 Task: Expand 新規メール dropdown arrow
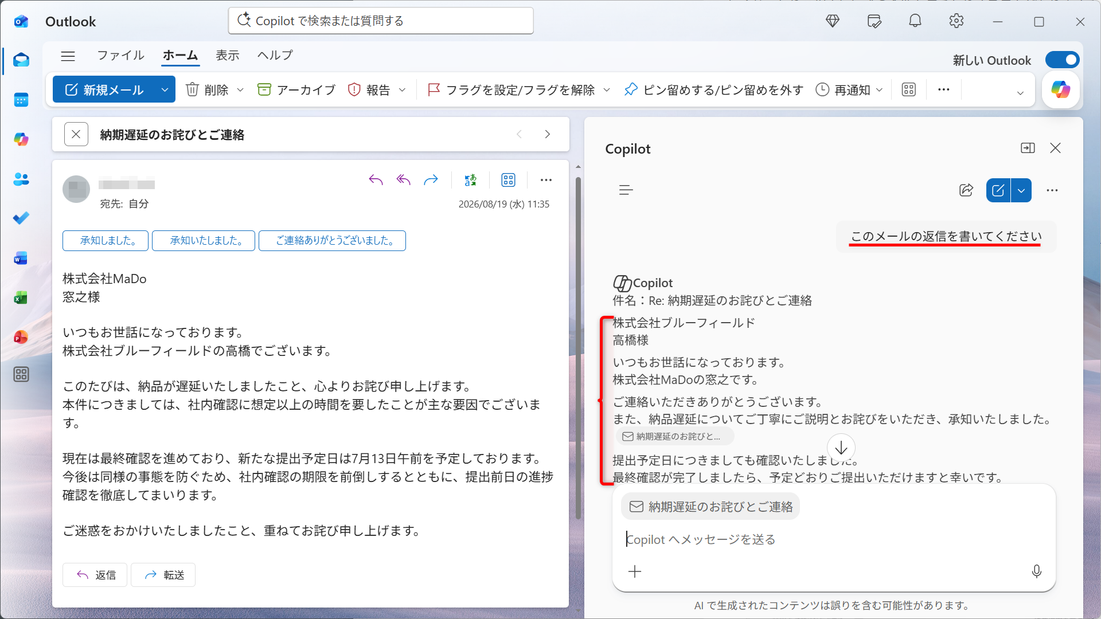tap(165, 90)
